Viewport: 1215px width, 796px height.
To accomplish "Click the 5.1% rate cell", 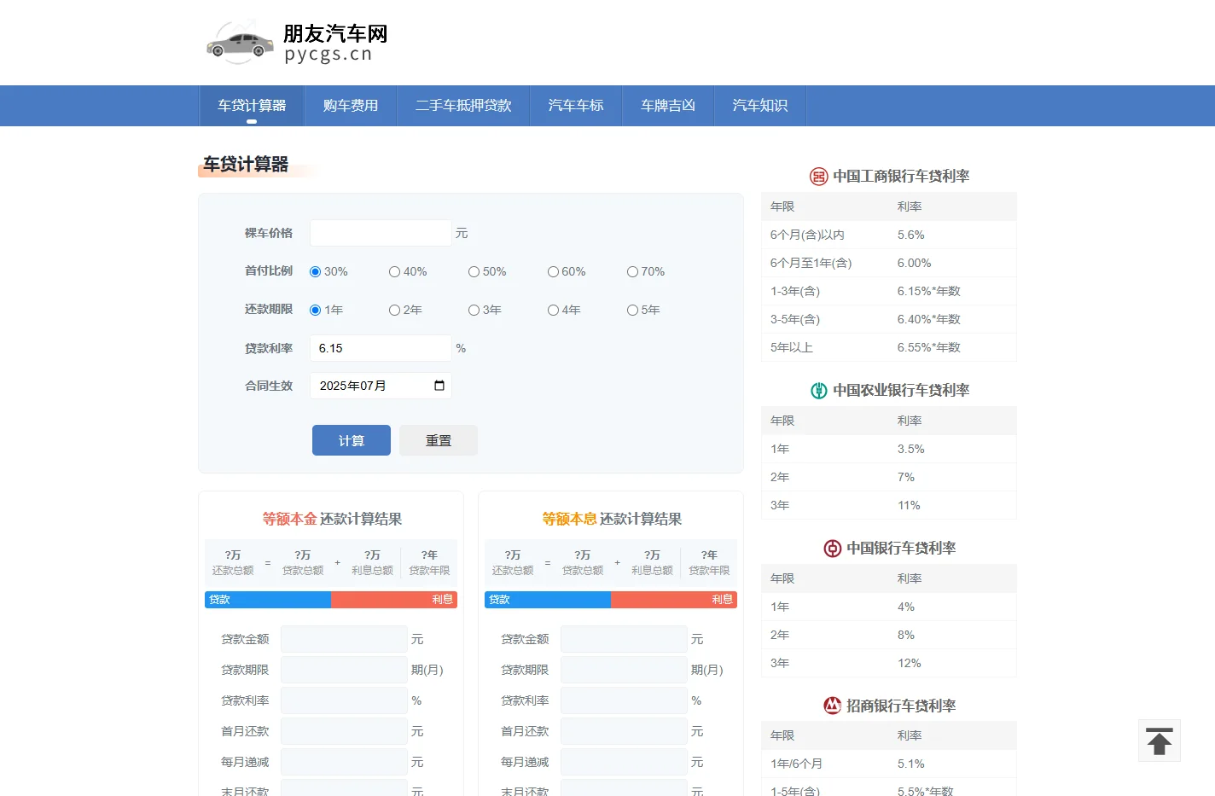I will (x=910, y=764).
